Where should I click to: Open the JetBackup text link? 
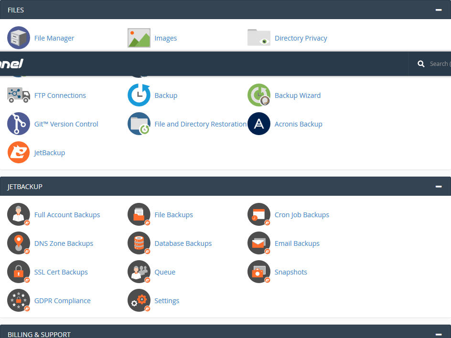(x=50, y=153)
